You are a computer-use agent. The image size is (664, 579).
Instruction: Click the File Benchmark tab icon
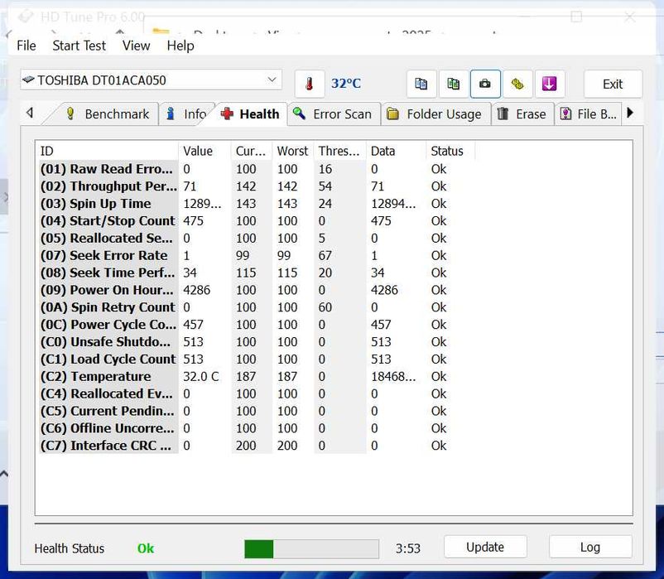(x=565, y=113)
